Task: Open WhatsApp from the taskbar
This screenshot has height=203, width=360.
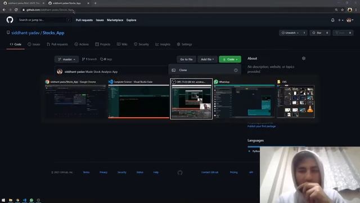Action: (31, 200)
